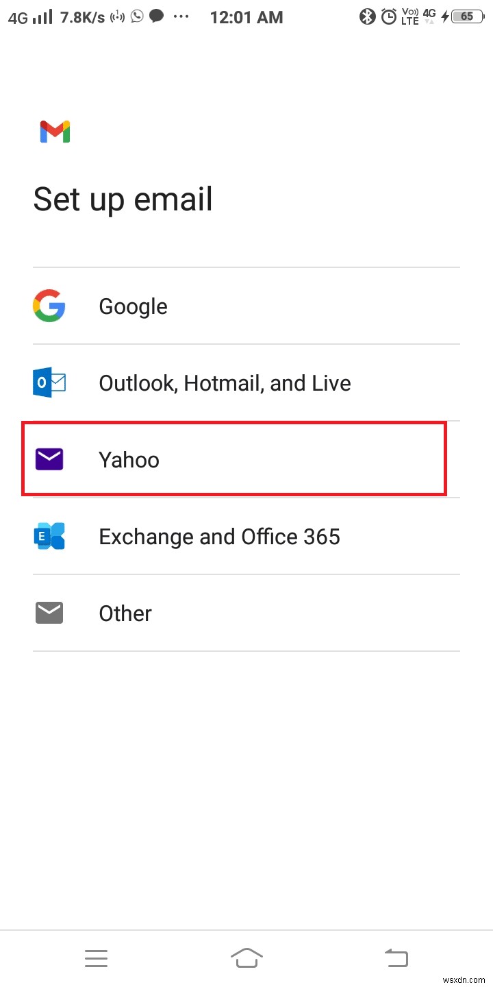Open the more options ellipsis in status bar
Viewport: 493px width, 987px height.
pyautogui.click(x=180, y=16)
